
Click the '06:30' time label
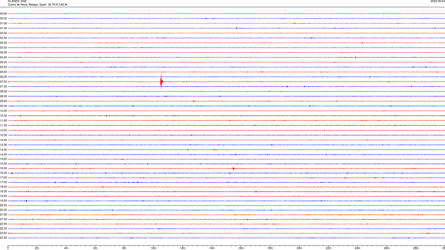point(3,77)
